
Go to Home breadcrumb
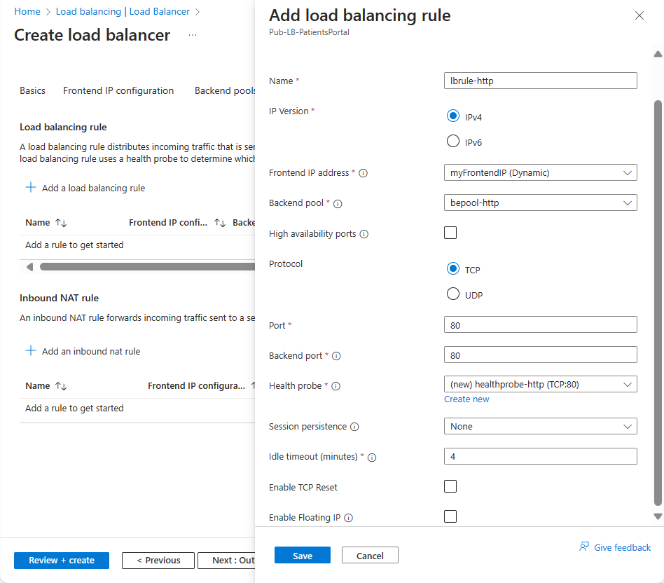pos(27,11)
